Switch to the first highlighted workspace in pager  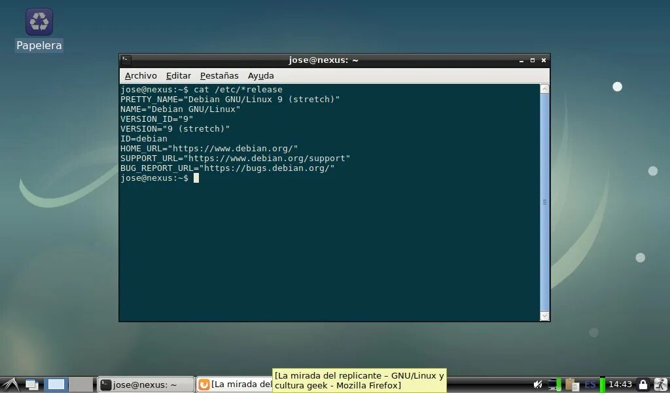[56, 384]
